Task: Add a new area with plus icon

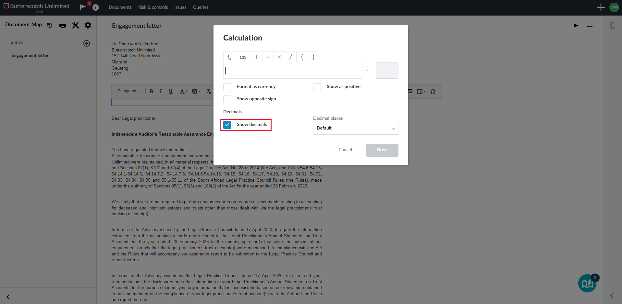Action: point(87,43)
